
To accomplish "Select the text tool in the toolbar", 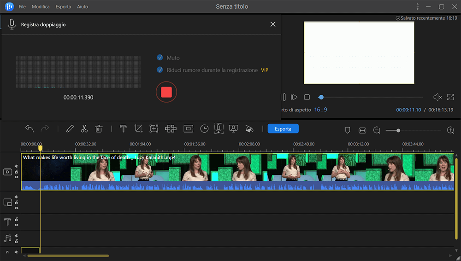I will (x=123, y=129).
